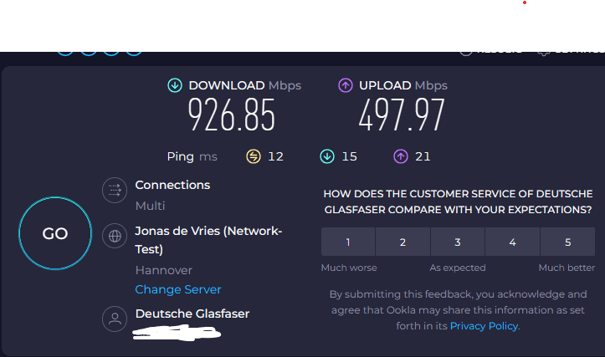Select rating 5 (Much better)
This screenshot has width=605, height=357.
point(567,242)
